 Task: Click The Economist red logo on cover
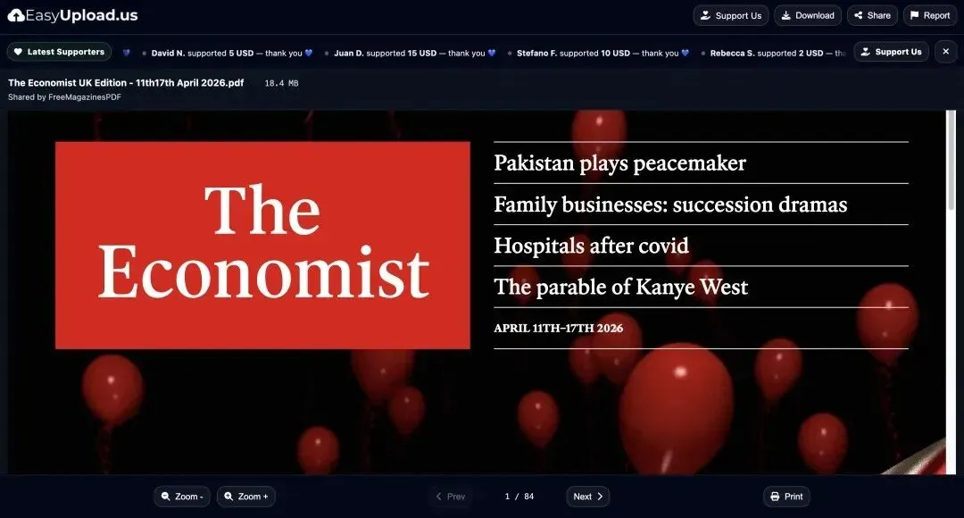pos(262,246)
